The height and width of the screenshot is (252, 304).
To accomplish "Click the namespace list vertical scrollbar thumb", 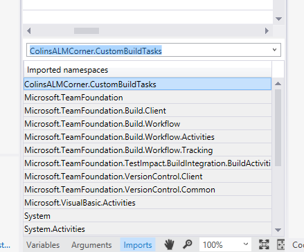I will [278, 127].
